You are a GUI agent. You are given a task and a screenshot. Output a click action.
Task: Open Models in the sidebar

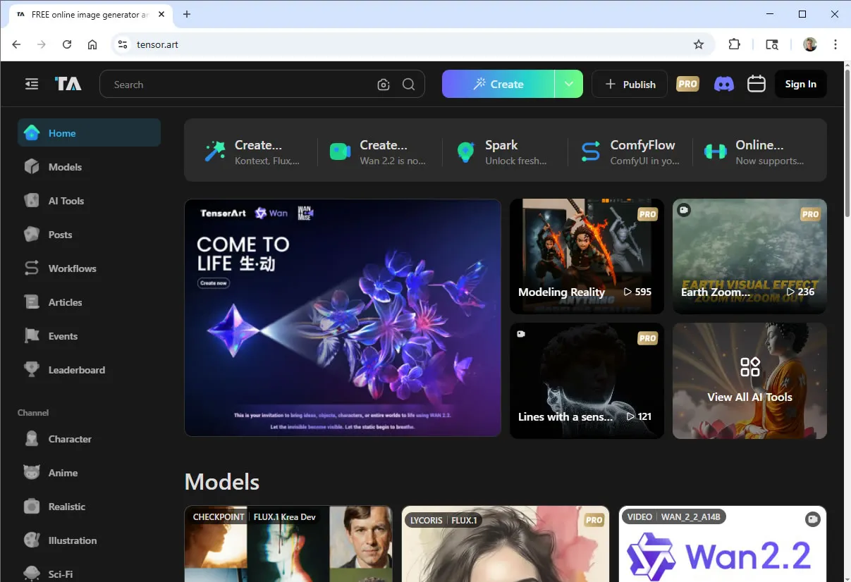89,167
